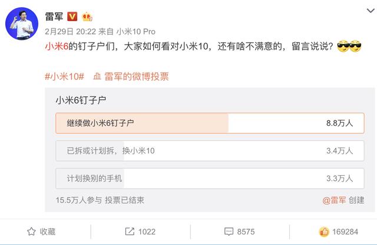Image resolution: width=377 pixels, height=245 pixels.
Task: Click the poll chart icon
Action: (x=97, y=77)
